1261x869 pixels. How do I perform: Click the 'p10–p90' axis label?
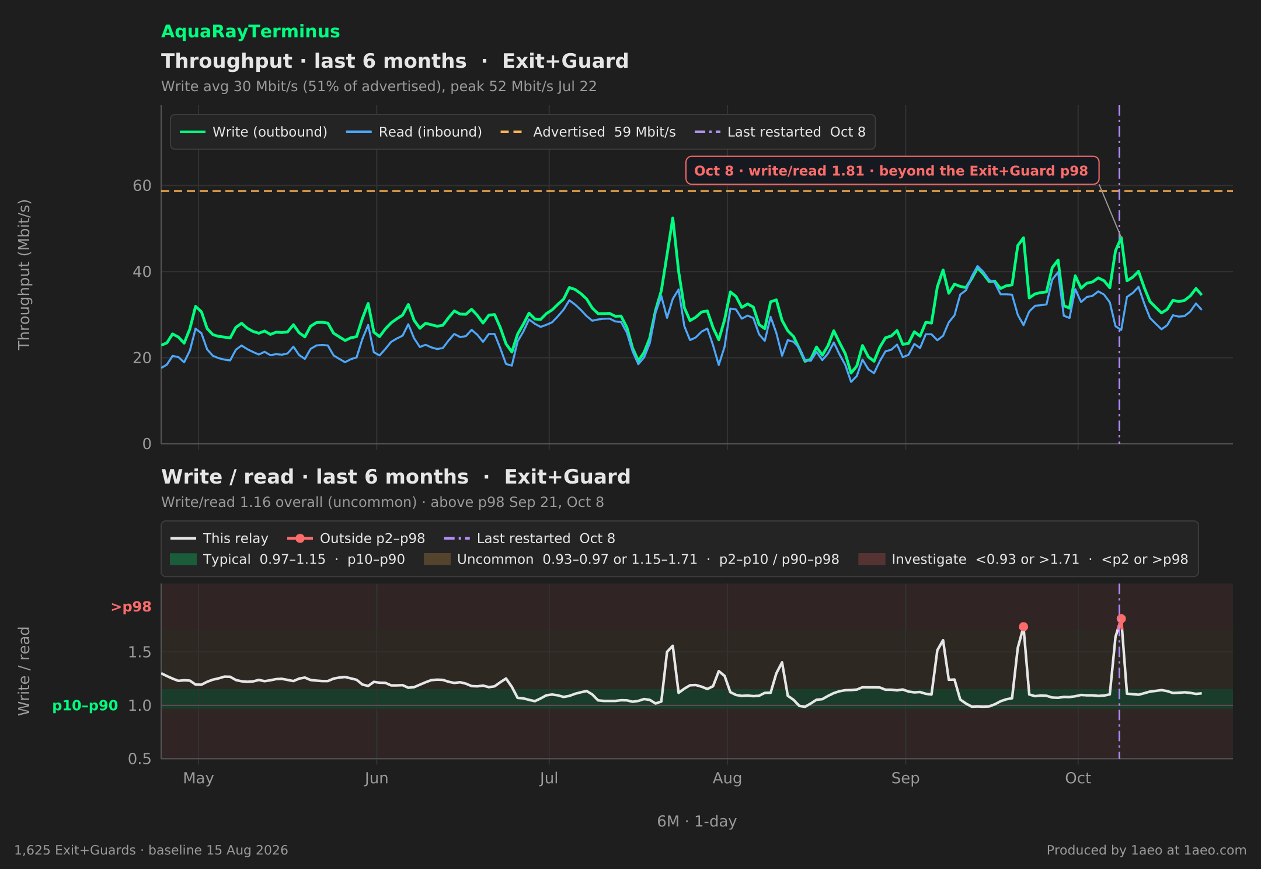tap(85, 705)
